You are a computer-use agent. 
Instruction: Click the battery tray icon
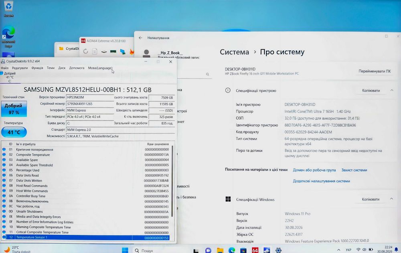coord(371,249)
